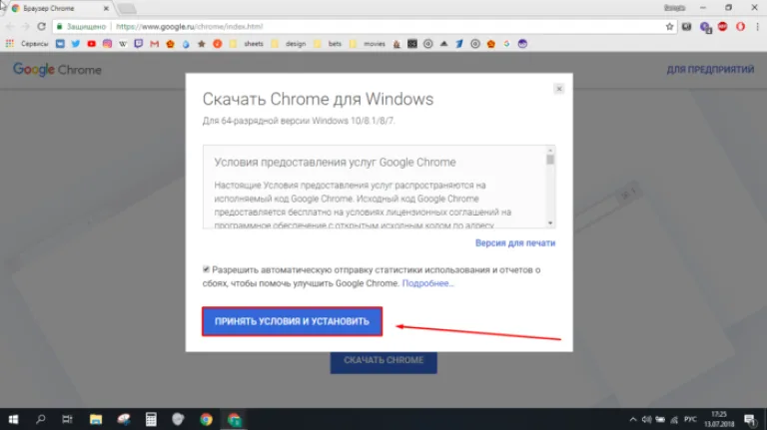Click scroll-down arrow in terms box
This screenshot has width=767, height=430.
(550, 223)
